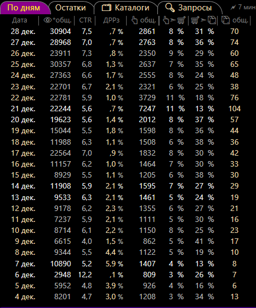Click ДРРз value 5,9 %
This screenshot has width=256, height=308.
point(115,264)
